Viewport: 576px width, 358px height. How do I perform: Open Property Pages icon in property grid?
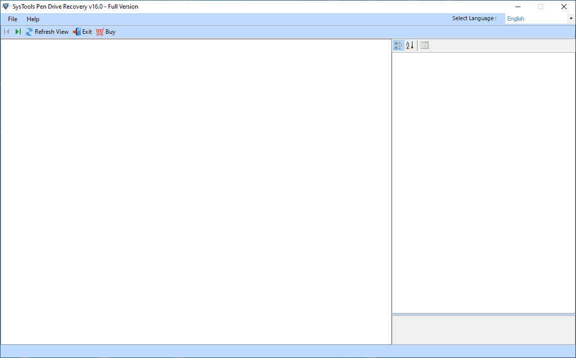click(x=424, y=45)
